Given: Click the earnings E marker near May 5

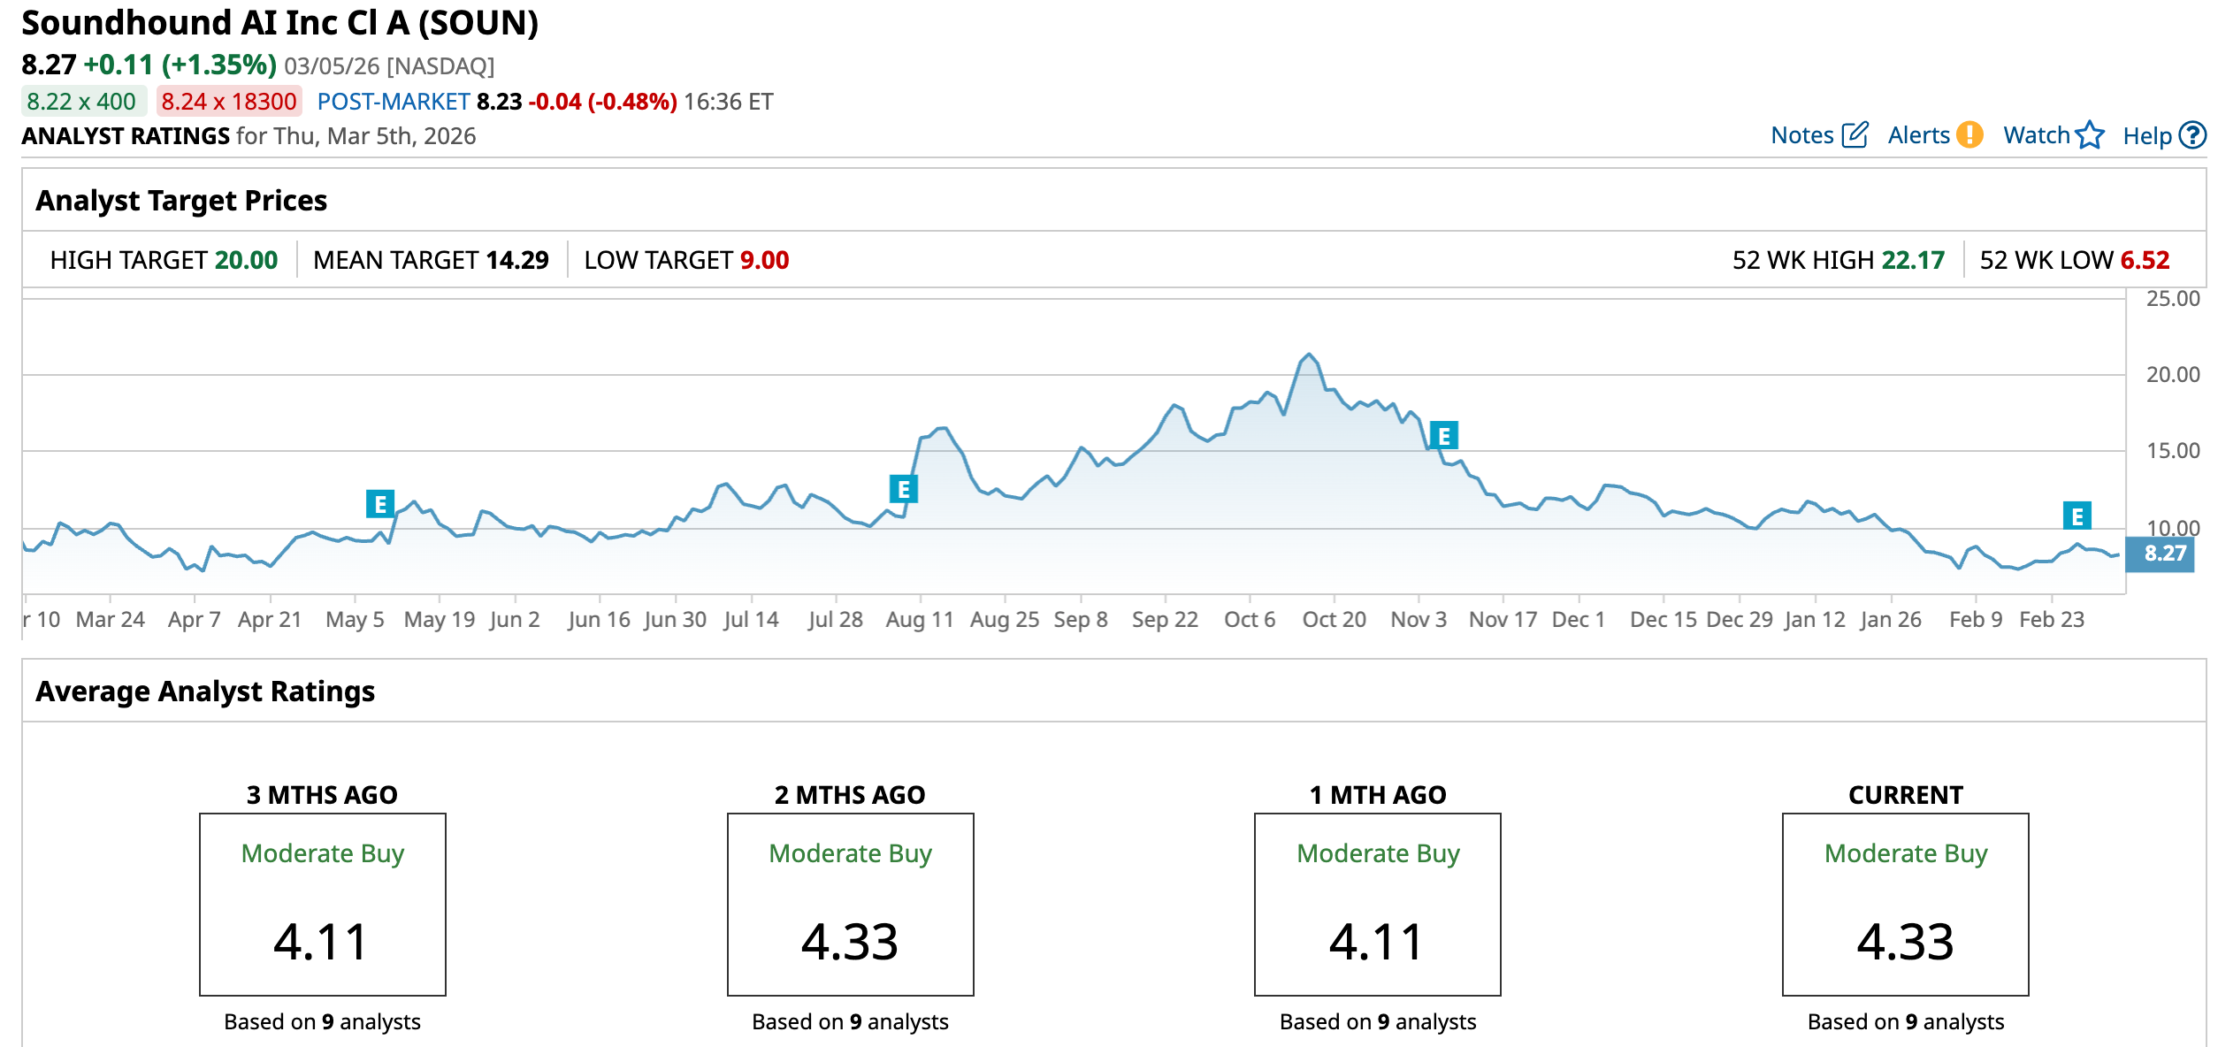Looking at the screenshot, I should coord(380,504).
